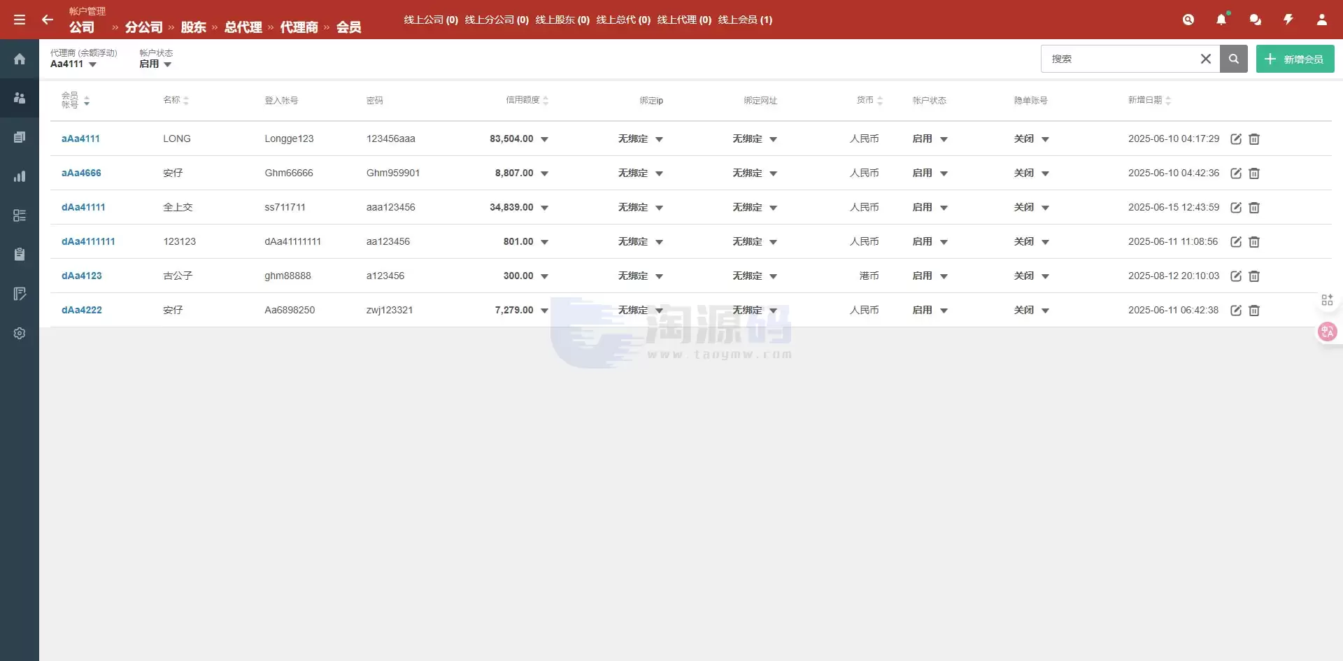The height and width of the screenshot is (661, 1343).
Task: Go to 总代理 breadcrumb tab
Action: (243, 27)
